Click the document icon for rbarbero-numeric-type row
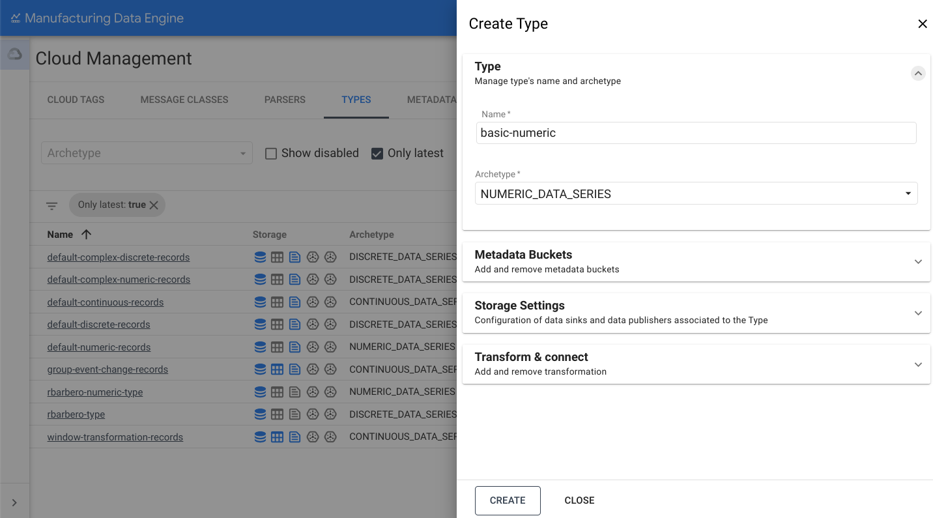 (294, 392)
